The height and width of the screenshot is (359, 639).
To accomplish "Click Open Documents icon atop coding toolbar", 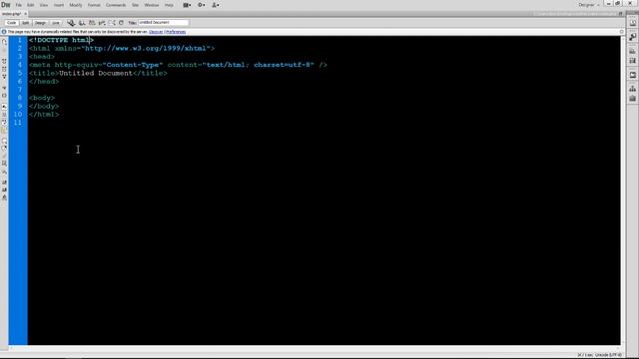I will (4, 42).
